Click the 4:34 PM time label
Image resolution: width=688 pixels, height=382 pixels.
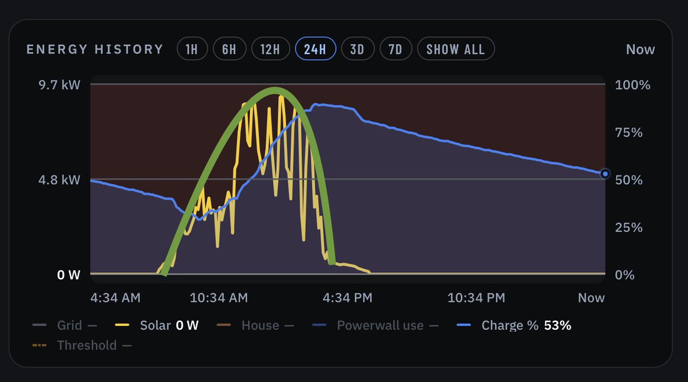(x=348, y=298)
